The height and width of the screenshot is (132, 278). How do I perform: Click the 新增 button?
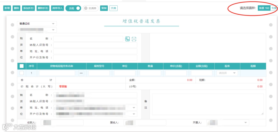(7, 8)
